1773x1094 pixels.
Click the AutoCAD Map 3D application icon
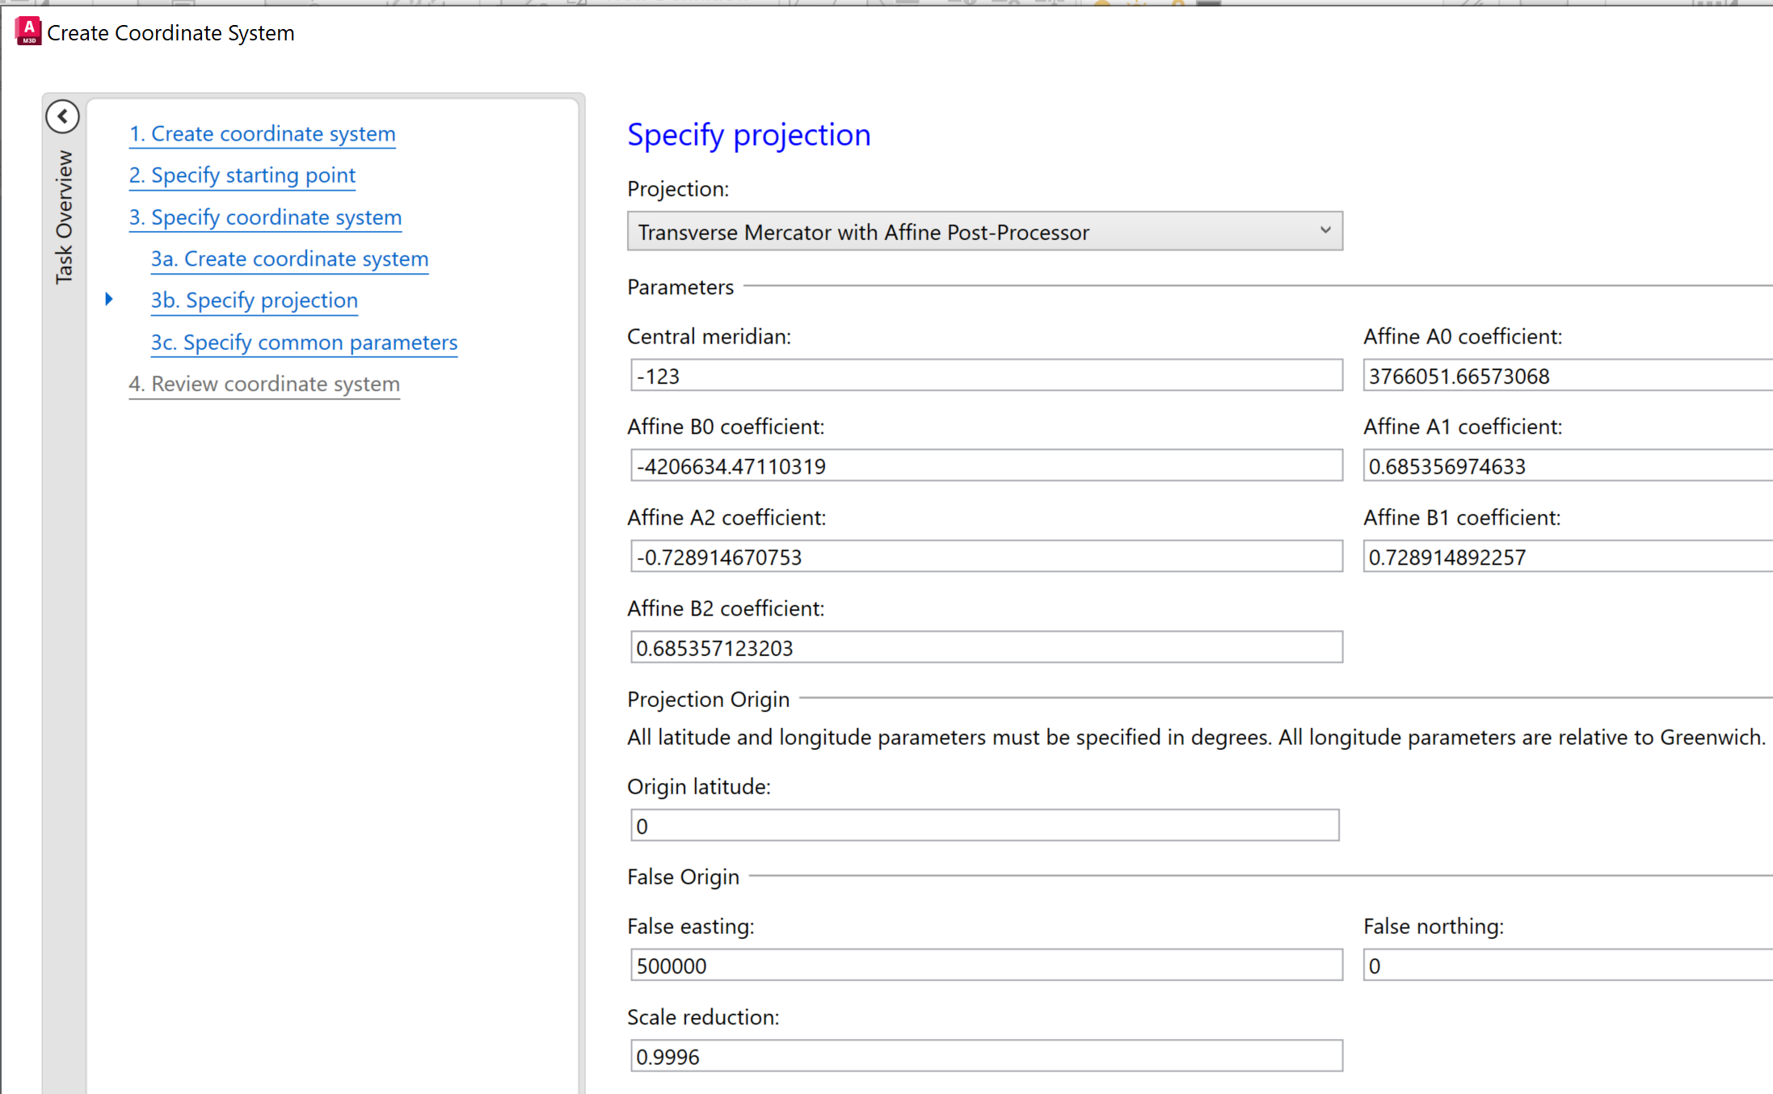click(x=27, y=32)
